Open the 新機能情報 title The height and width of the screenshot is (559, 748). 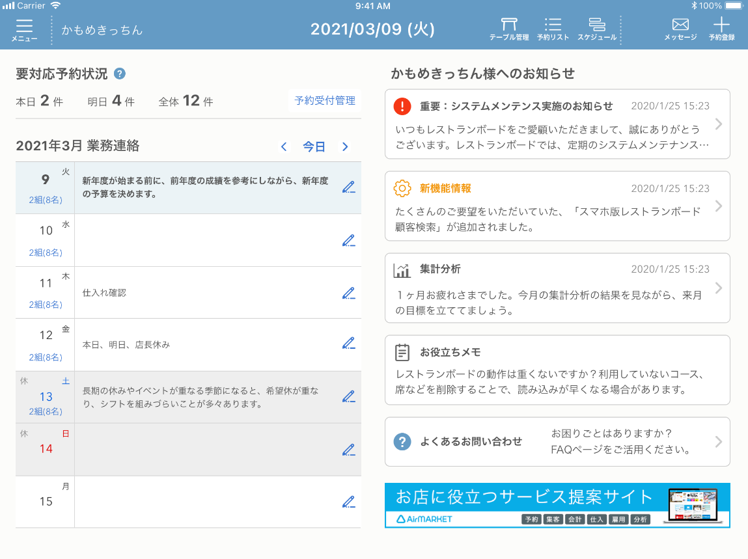coord(445,189)
